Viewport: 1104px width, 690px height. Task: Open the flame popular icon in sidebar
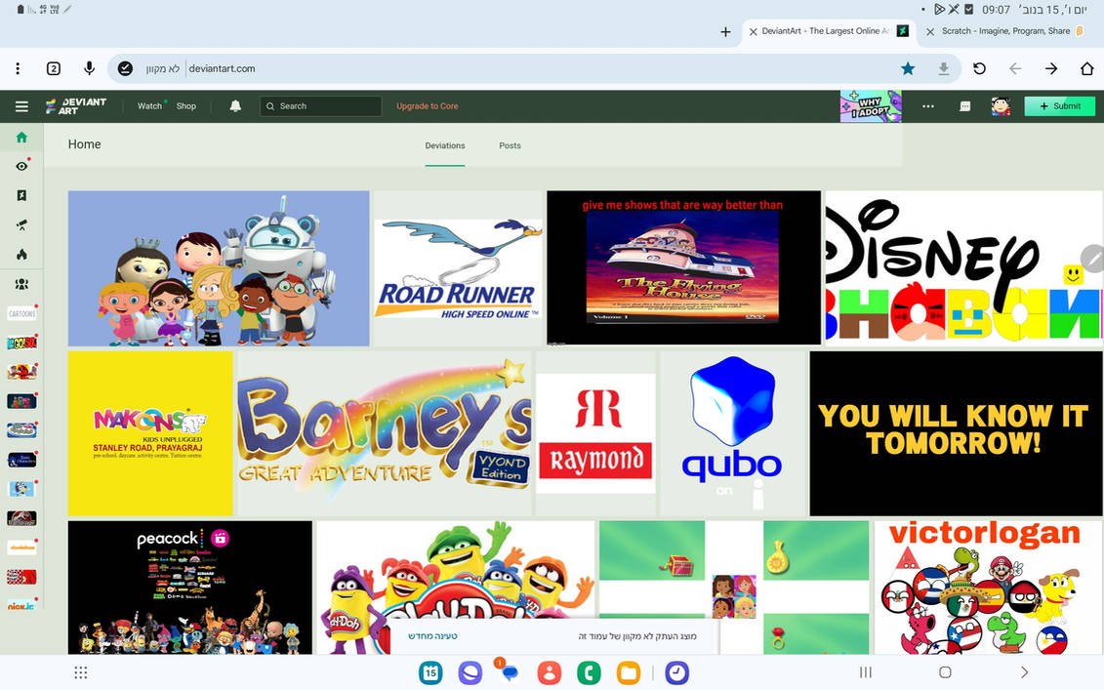coord(21,254)
